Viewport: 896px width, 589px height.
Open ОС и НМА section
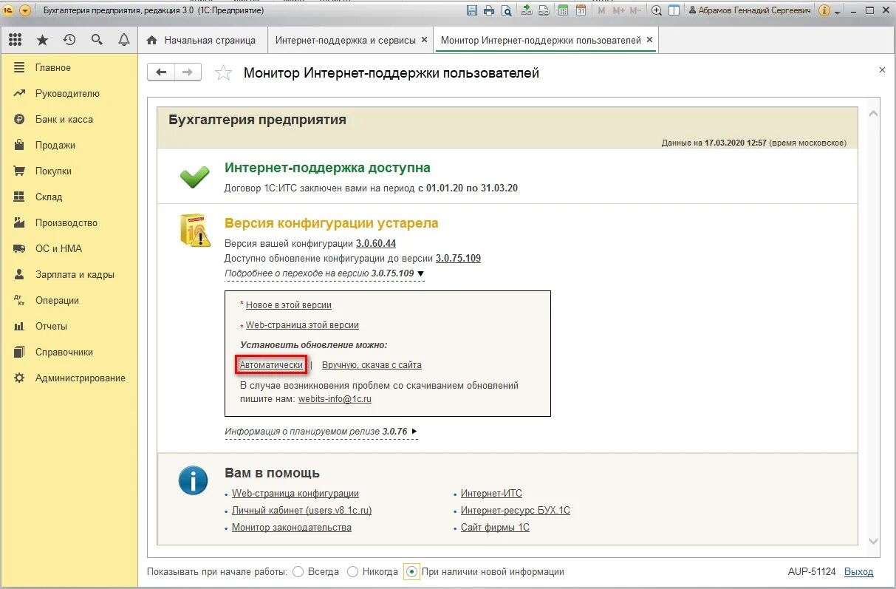[x=69, y=248]
